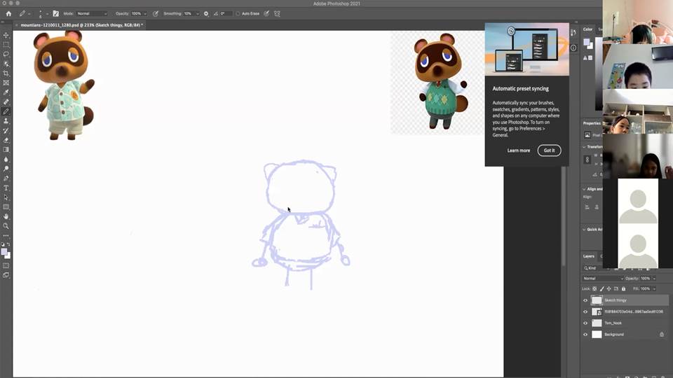Hide the Sketch thingy layer
Screen dimensions: 673x378
(585, 300)
